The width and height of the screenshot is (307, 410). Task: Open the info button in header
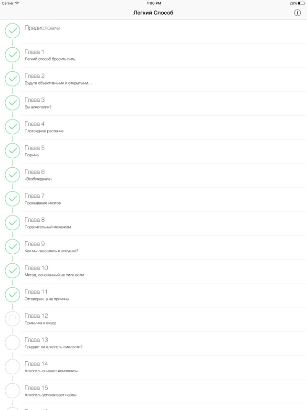(297, 13)
